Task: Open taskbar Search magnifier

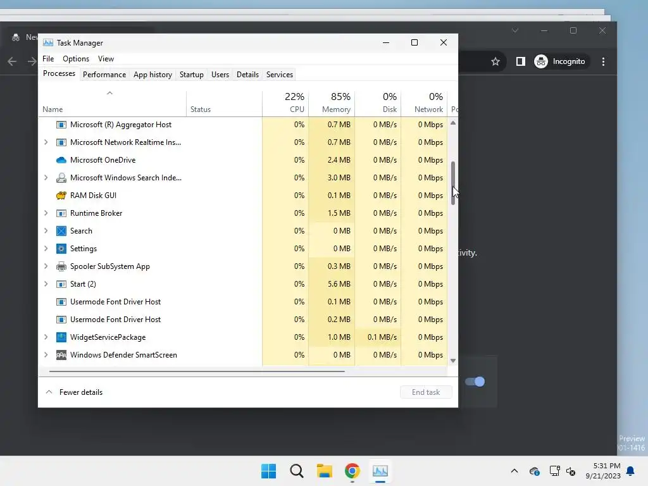Action: 297,471
